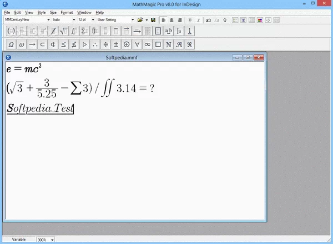Viewport: 333px width, 244px height.
Task: Maximize the Softpedia.mmf document window
Action: (x=248, y=57)
